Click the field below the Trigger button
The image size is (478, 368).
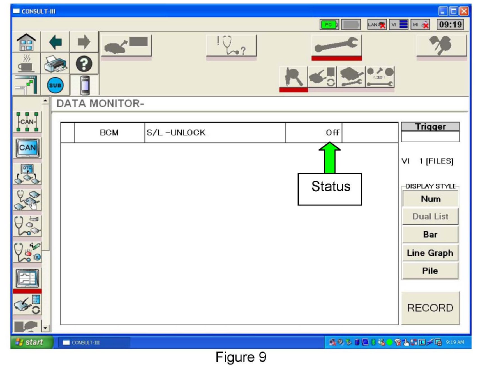coord(430,137)
